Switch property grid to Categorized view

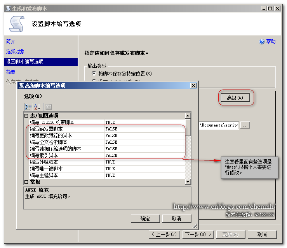pyautogui.click(x=28, y=107)
